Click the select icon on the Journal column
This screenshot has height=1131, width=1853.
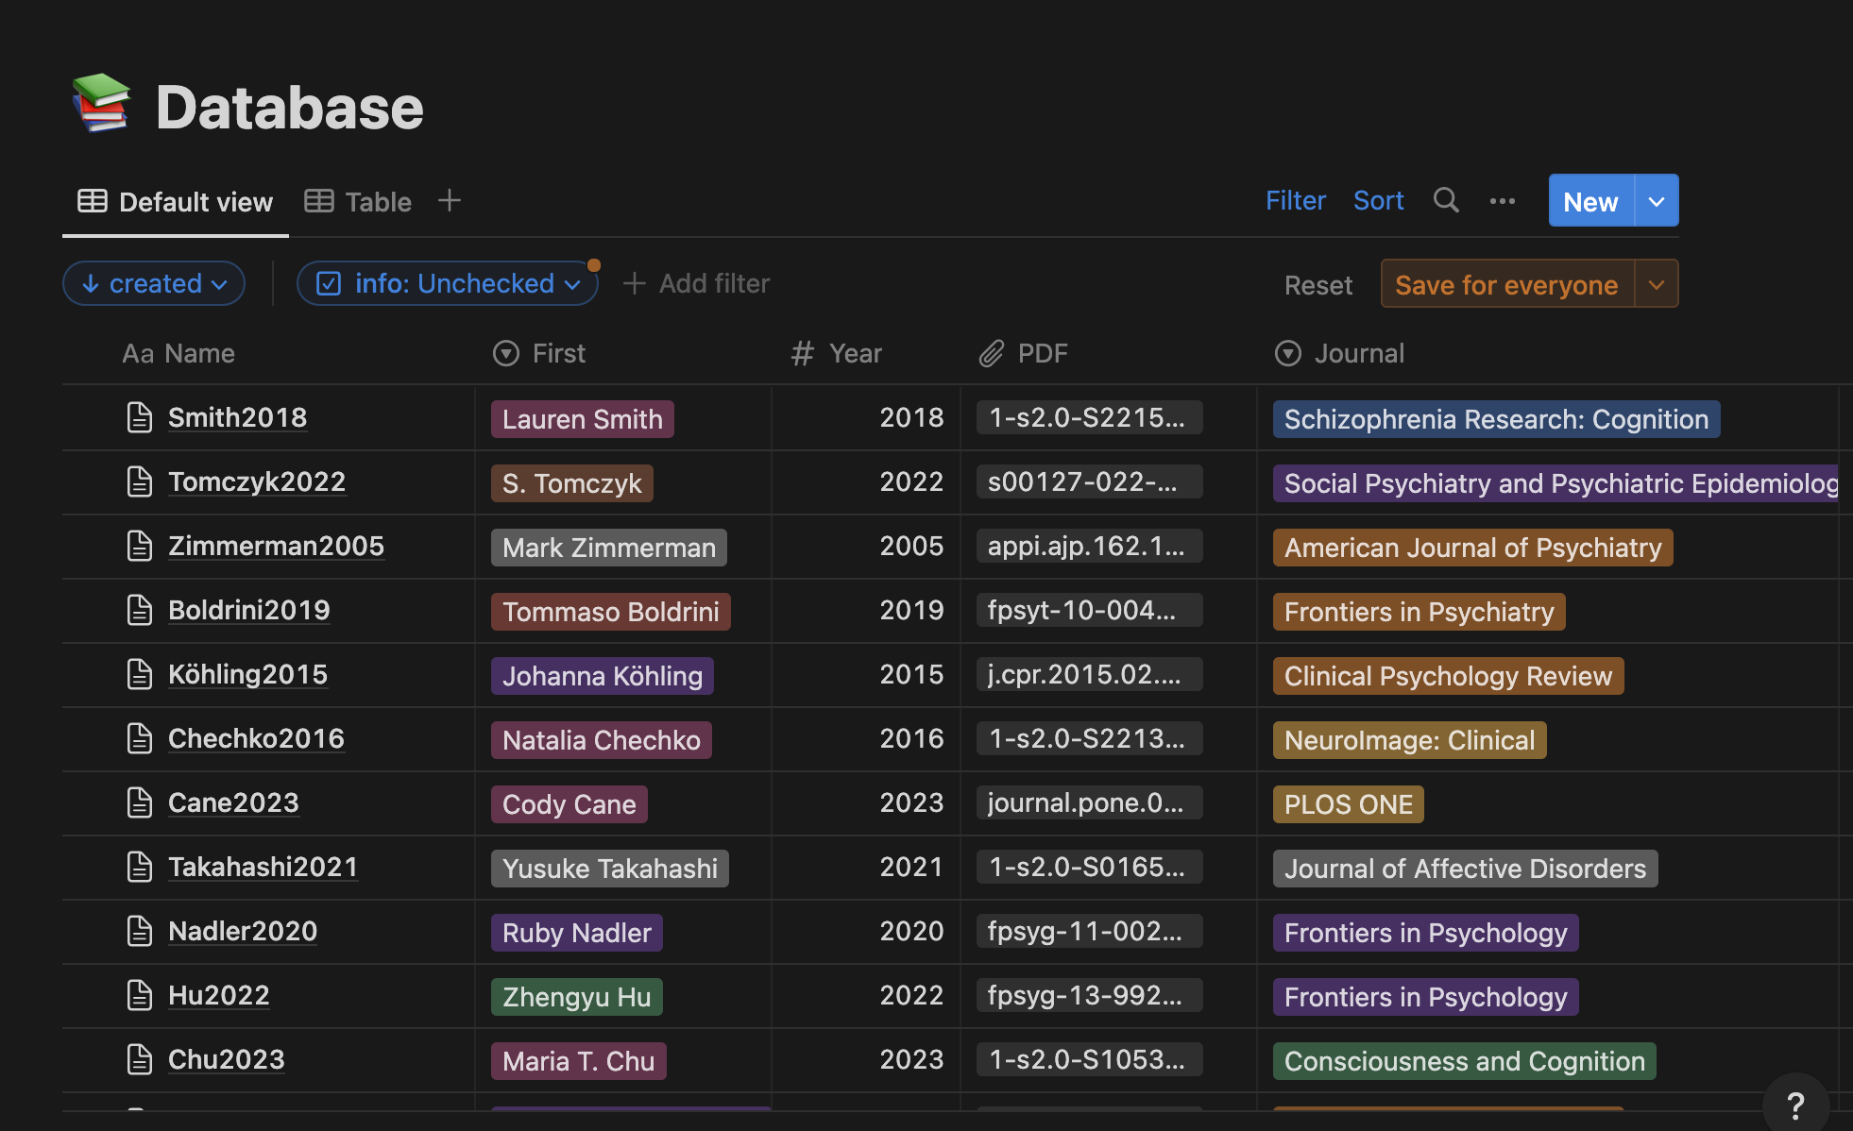pos(1287,353)
